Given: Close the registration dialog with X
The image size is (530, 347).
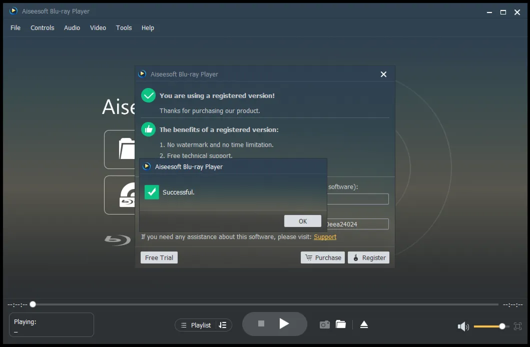Looking at the screenshot, I should click(383, 74).
